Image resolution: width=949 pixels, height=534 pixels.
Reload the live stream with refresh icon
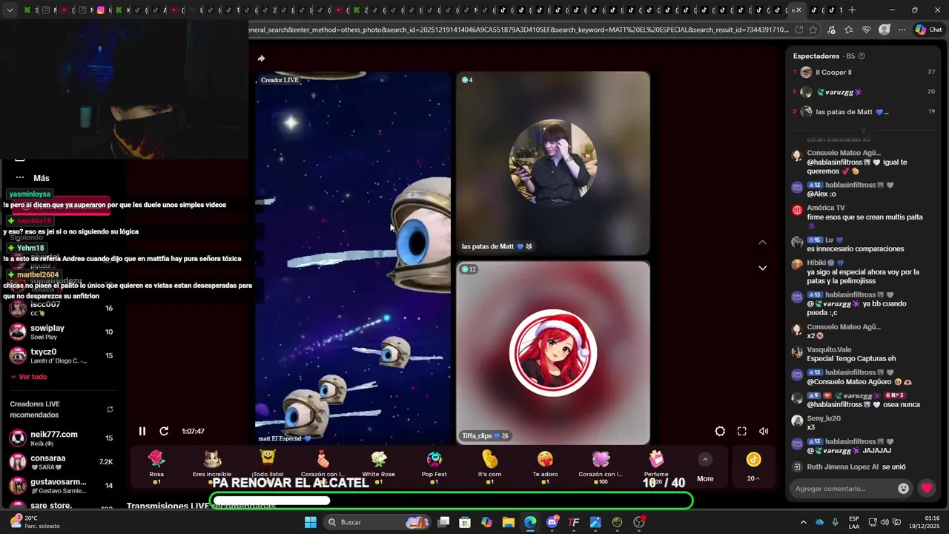pyautogui.click(x=164, y=431)
